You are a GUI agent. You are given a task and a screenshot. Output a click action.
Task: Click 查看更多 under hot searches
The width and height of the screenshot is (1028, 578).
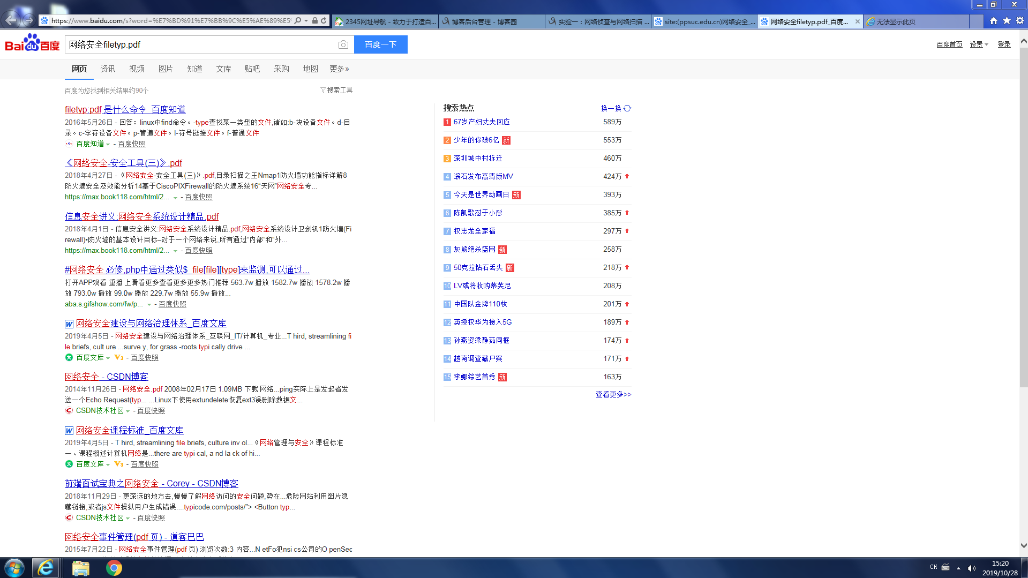coord(613,395)
